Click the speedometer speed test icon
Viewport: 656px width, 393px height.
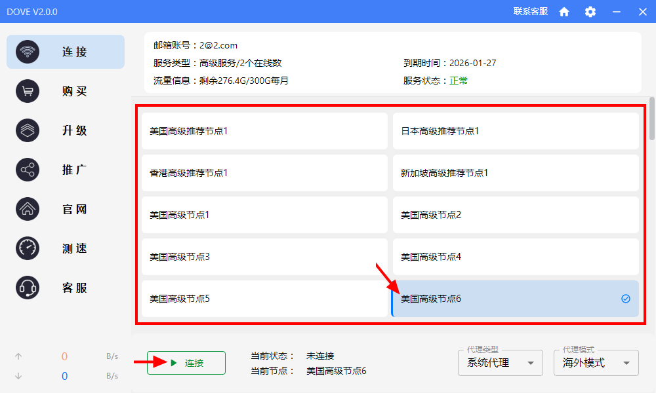[28, 248]
